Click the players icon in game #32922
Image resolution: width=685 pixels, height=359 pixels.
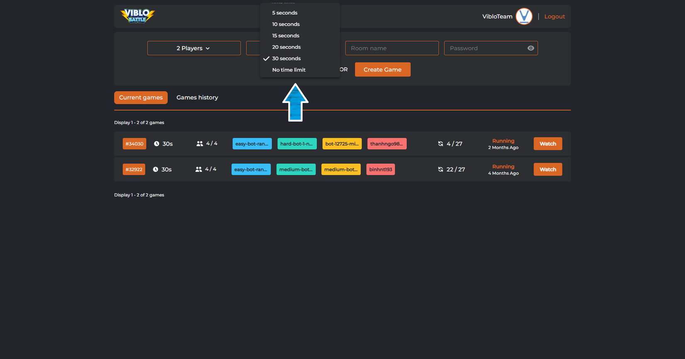point(198,169)
